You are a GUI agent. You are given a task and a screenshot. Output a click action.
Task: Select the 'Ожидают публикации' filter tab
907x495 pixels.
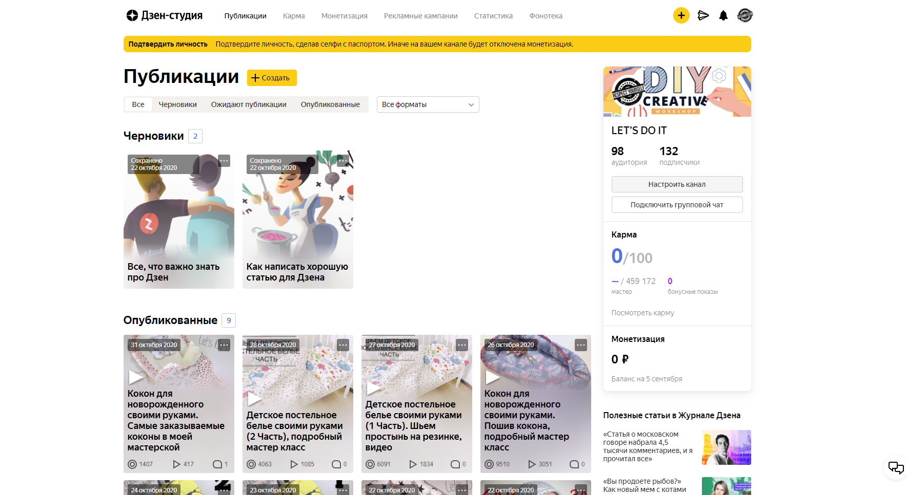[x=249, y=104]
